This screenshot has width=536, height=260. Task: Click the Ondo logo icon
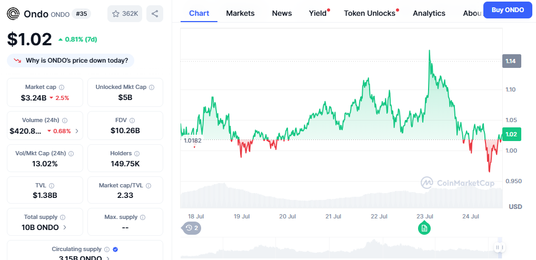(x=14, y=14)
